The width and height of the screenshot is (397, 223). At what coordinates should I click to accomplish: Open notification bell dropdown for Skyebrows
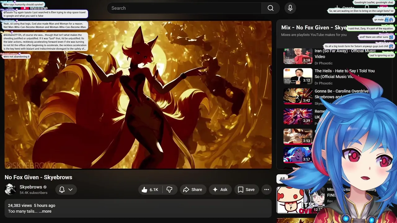[x=66, y=190]
